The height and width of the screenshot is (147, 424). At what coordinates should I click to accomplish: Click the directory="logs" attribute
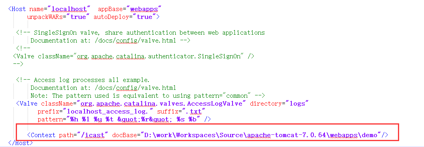280,104
